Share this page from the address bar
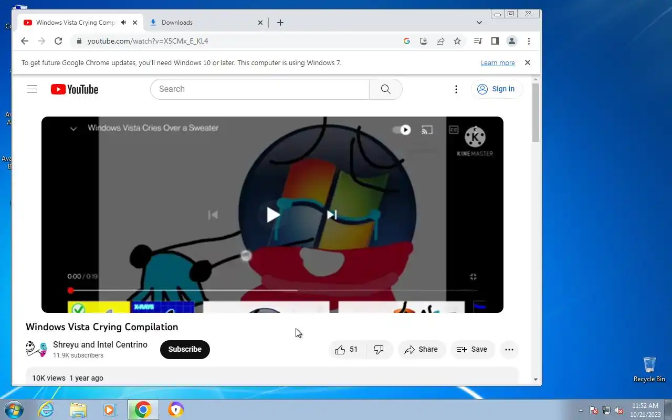This screenshot has width=672, height=420. tap(440, 41)
